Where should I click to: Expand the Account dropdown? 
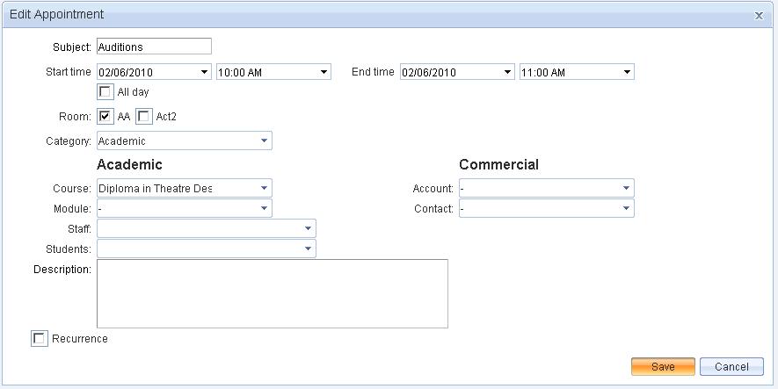click(x=627, y=188)
